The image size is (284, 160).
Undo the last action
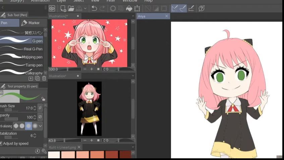pyautogui.click(x=94, y=8)
